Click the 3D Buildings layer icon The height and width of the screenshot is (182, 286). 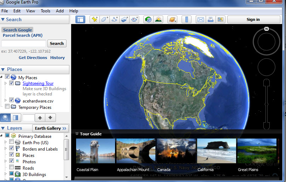18,174
